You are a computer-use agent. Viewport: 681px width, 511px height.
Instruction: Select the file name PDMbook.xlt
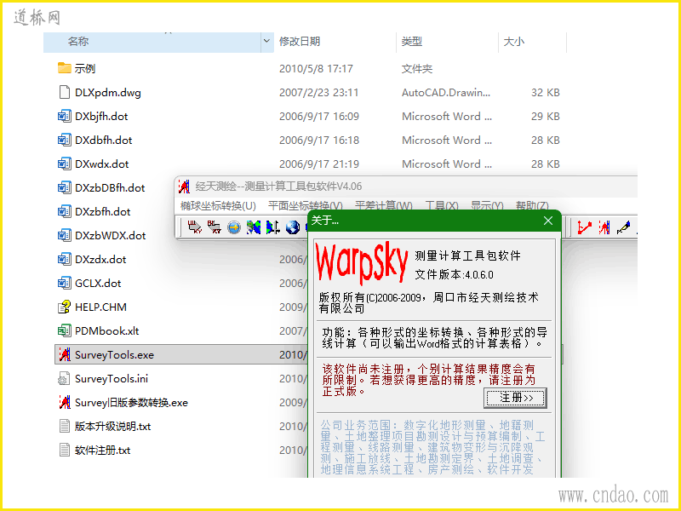107,331
